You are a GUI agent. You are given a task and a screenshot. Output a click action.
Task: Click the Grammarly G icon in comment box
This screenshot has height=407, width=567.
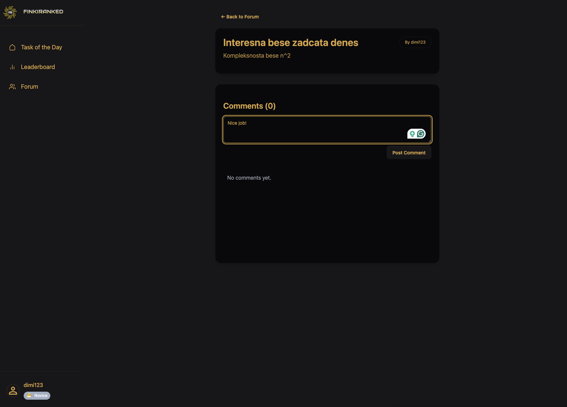421,134
